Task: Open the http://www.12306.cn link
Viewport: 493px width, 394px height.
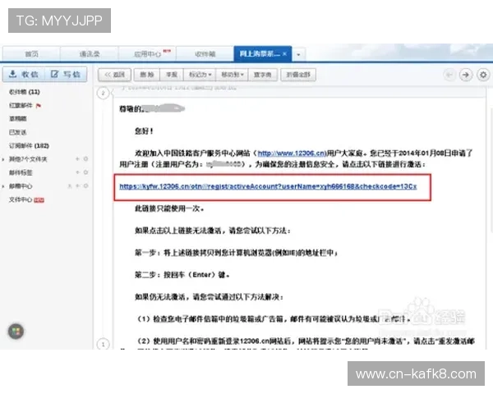Action: tap(292, 153)
